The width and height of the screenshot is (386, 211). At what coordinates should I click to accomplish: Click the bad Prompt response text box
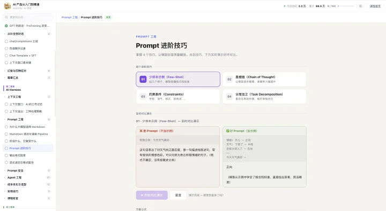pos(177,166)
